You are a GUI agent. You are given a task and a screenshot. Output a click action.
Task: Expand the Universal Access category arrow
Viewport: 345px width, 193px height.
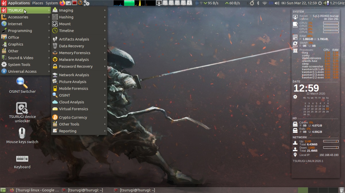point(49,72)
